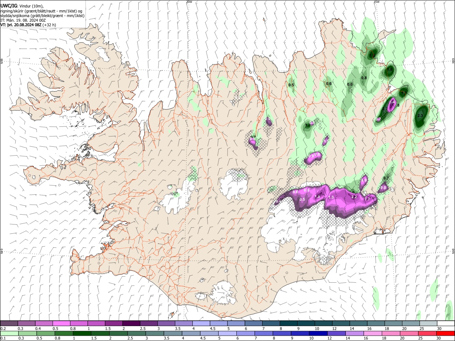Click the 'IT: Mán. 19. 08. 2024 00Z' line

[x=23, y=21]
